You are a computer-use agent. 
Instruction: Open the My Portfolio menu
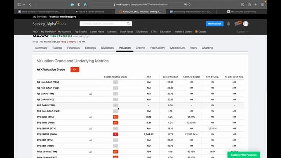pyautogui.click(x=48, y=32)
